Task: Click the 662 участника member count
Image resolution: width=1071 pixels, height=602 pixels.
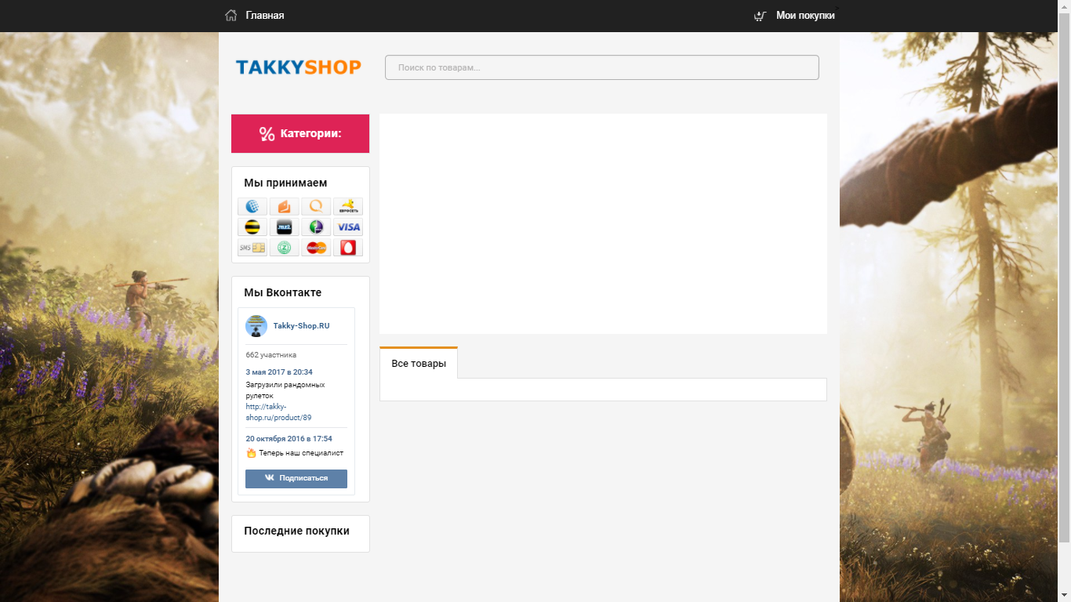Action: click(x=271, y=355)
